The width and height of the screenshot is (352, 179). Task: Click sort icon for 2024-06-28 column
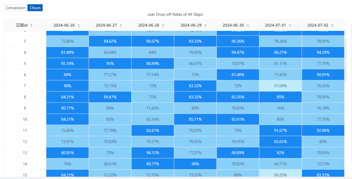click(x=163, y=25)
